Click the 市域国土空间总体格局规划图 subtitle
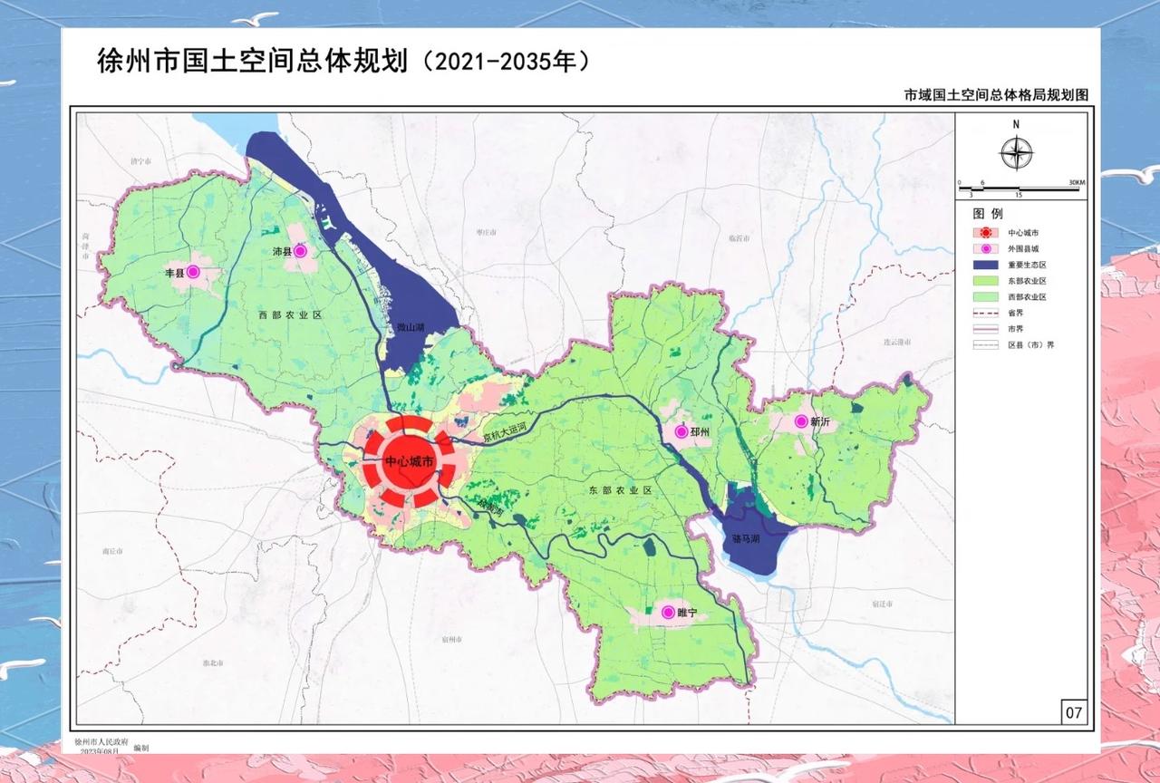 [x=995, y=94]
